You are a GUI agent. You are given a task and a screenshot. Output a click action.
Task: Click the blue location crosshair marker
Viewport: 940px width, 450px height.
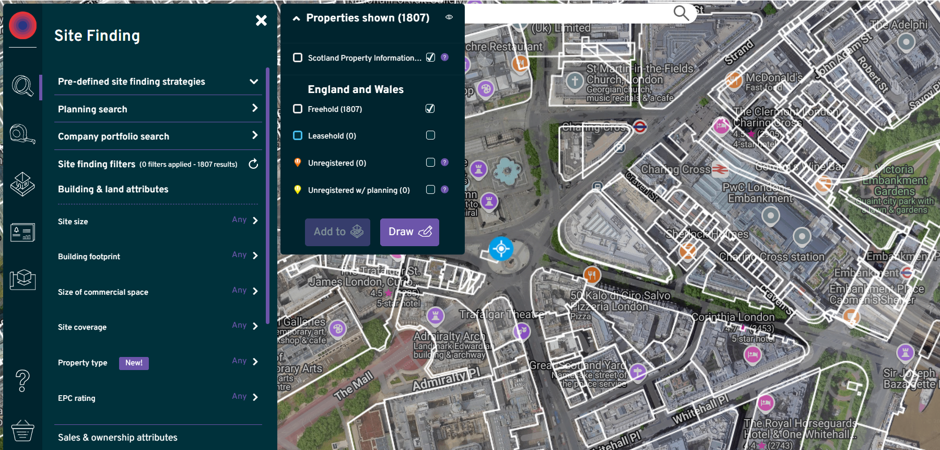tap(501, 249)
